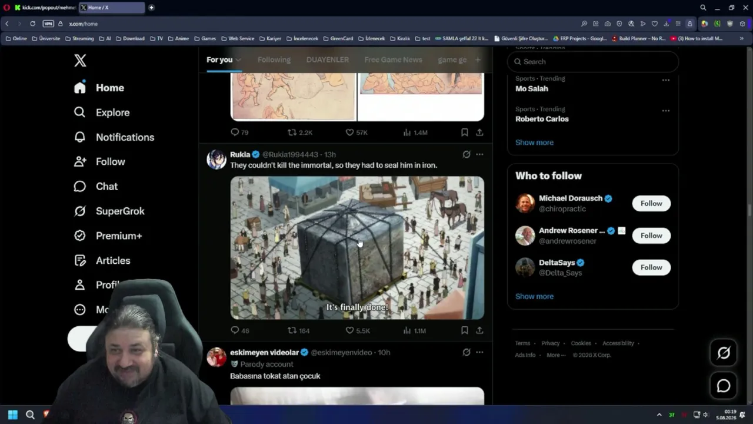Click the X search field

click(593, 61)
